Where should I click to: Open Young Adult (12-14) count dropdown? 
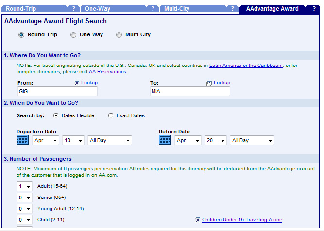coord(24,209)
